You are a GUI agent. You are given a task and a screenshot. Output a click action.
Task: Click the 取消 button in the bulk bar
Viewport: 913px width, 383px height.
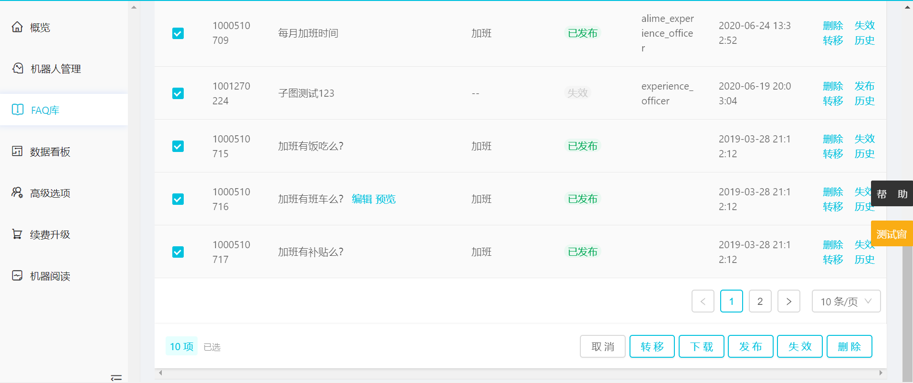[603, 346]
